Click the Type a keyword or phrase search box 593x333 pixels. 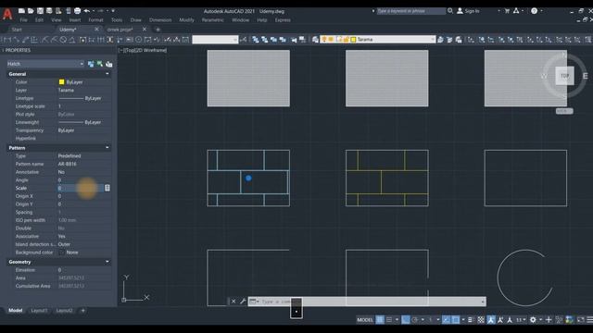[x=410, y=11]
